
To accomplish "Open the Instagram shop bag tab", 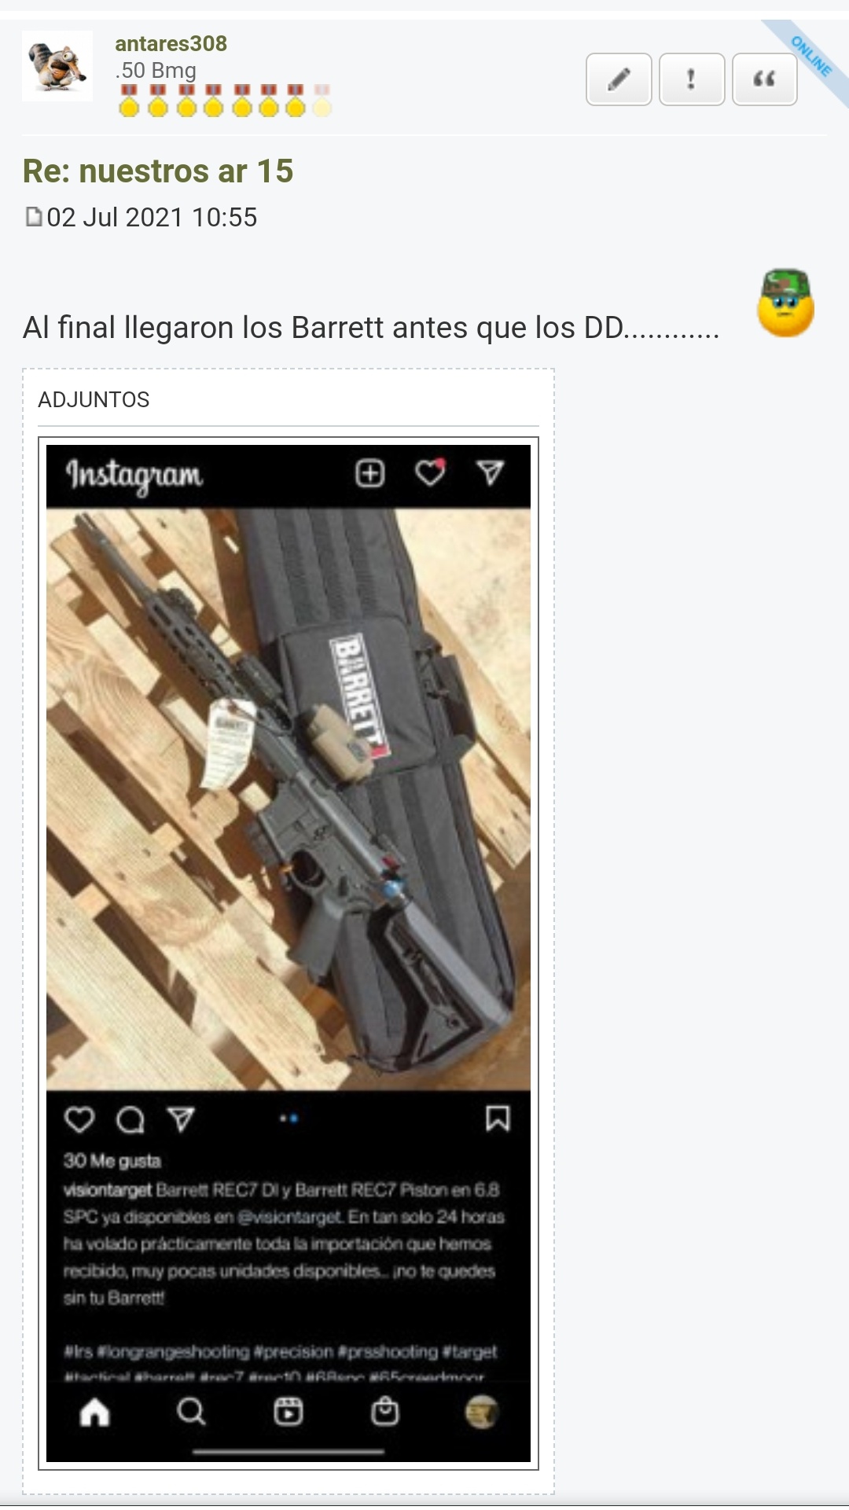I will point(385,1412).
